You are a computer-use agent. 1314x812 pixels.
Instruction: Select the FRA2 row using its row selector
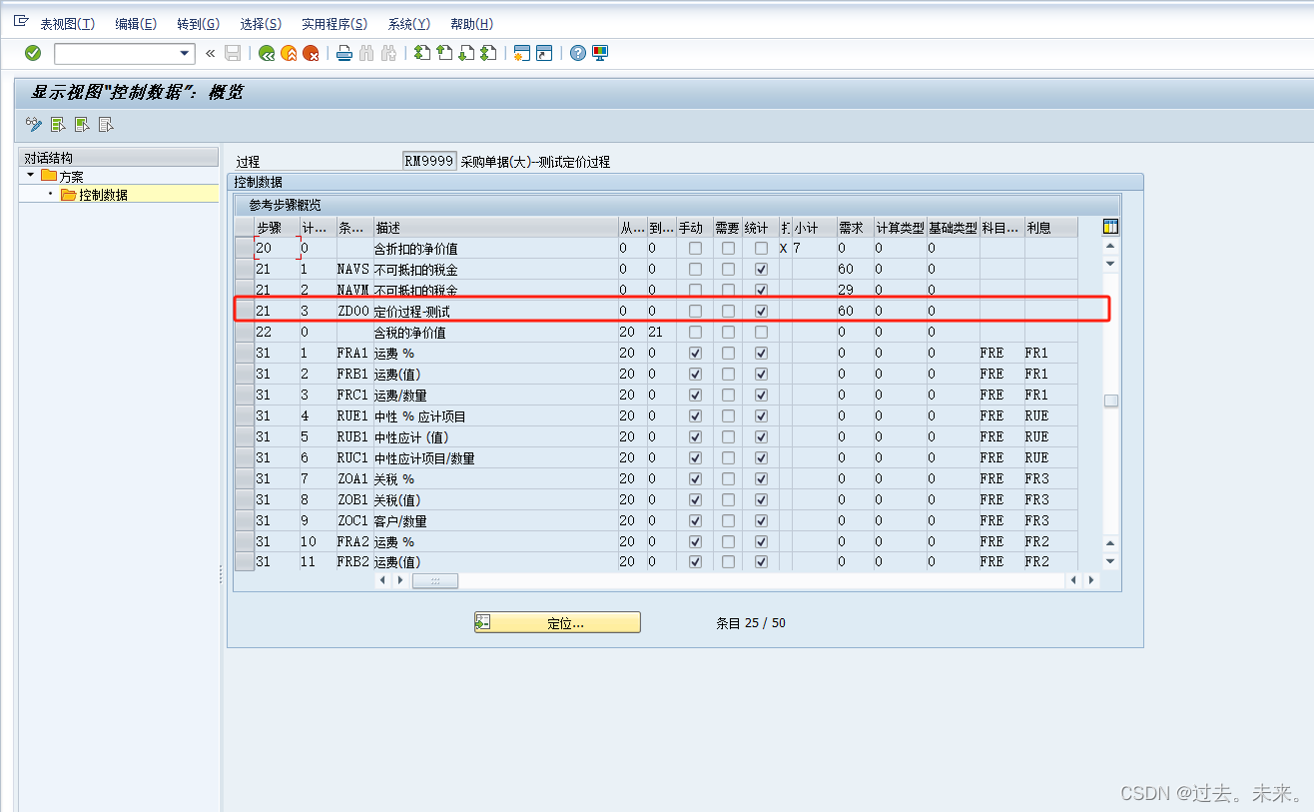(244, 542)
